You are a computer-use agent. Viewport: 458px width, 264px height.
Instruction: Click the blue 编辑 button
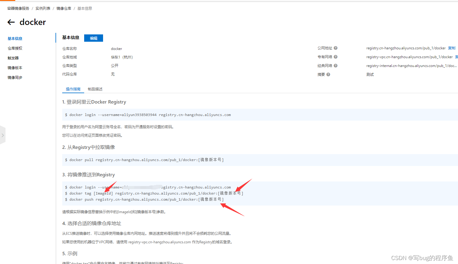tap(94, 38)
